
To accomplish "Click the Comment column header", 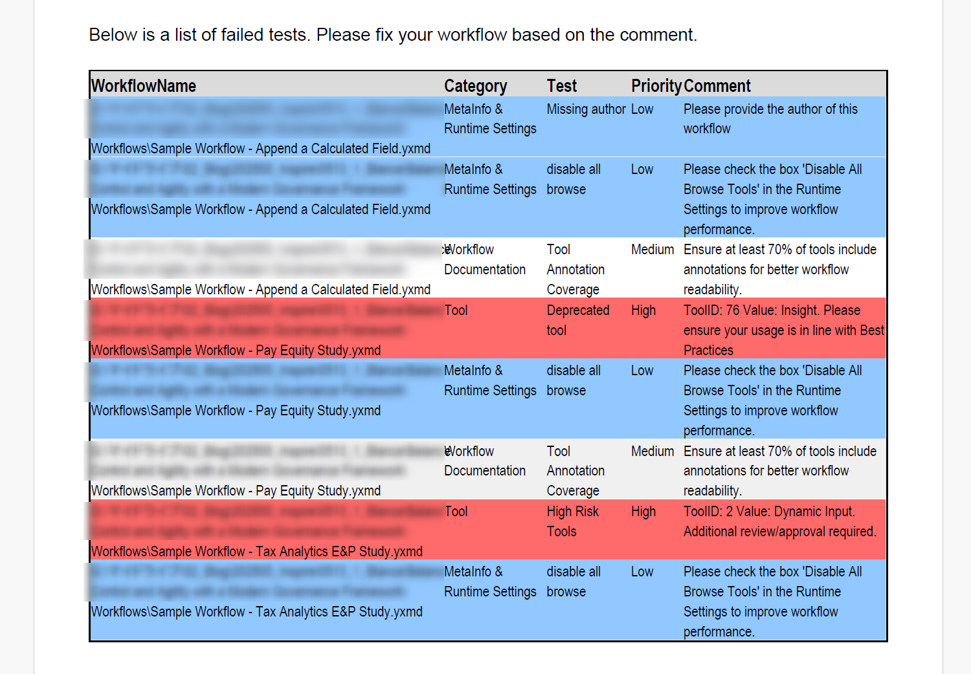I will (717, 86).
